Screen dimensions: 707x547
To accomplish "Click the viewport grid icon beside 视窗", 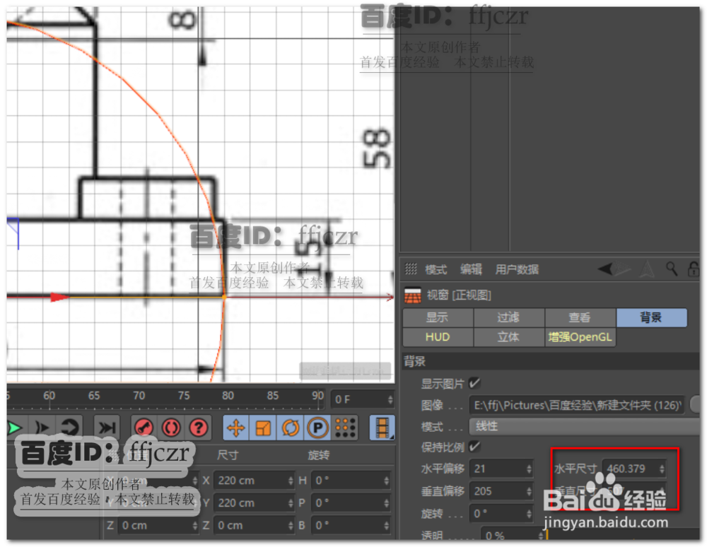I will tap(412, 295).
